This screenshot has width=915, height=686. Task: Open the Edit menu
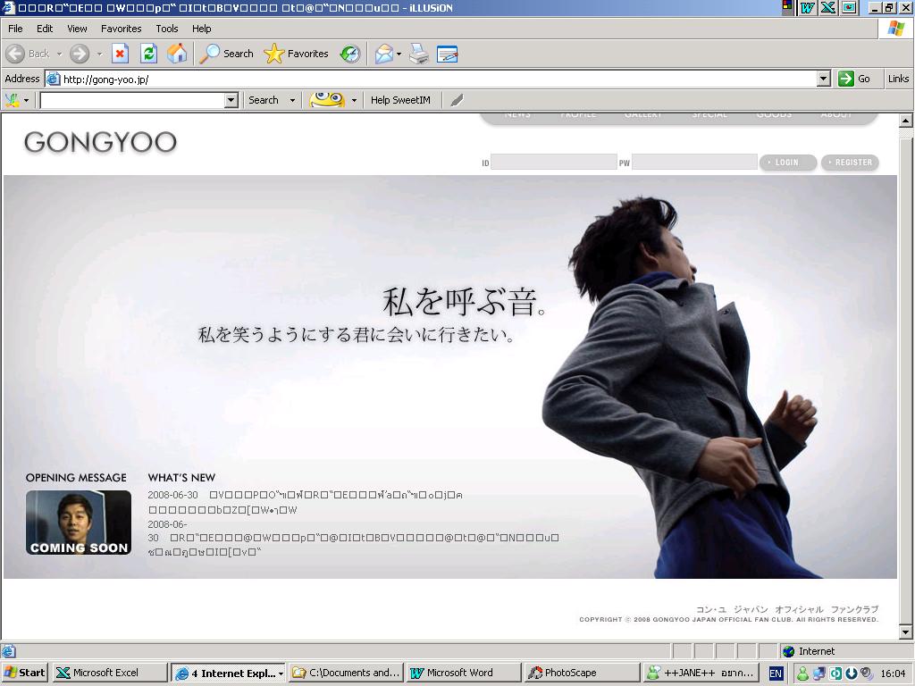[45, 29]
